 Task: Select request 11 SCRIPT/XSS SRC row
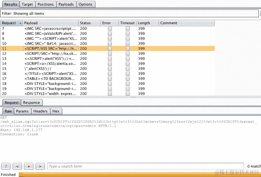(x=108, y=48)
